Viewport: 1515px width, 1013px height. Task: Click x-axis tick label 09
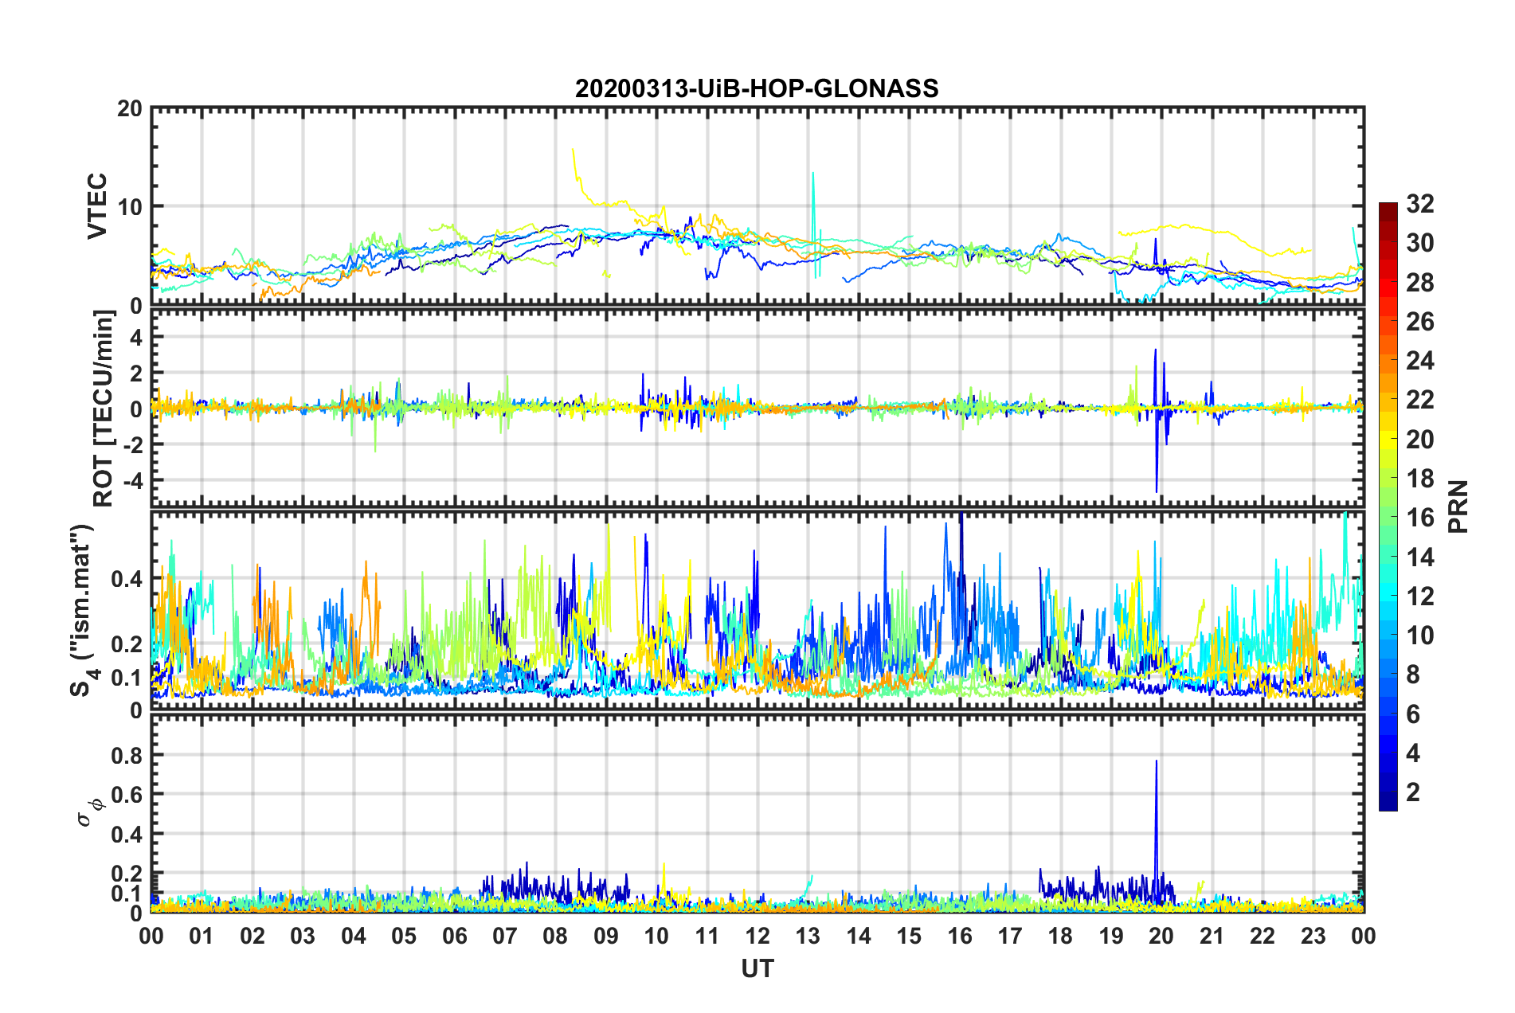[x=606, y=936]
